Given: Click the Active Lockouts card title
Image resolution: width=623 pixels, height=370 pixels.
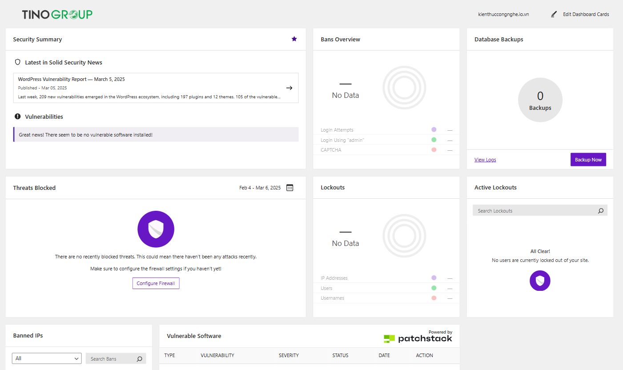Looking at the screenshot, I should 495,187.
